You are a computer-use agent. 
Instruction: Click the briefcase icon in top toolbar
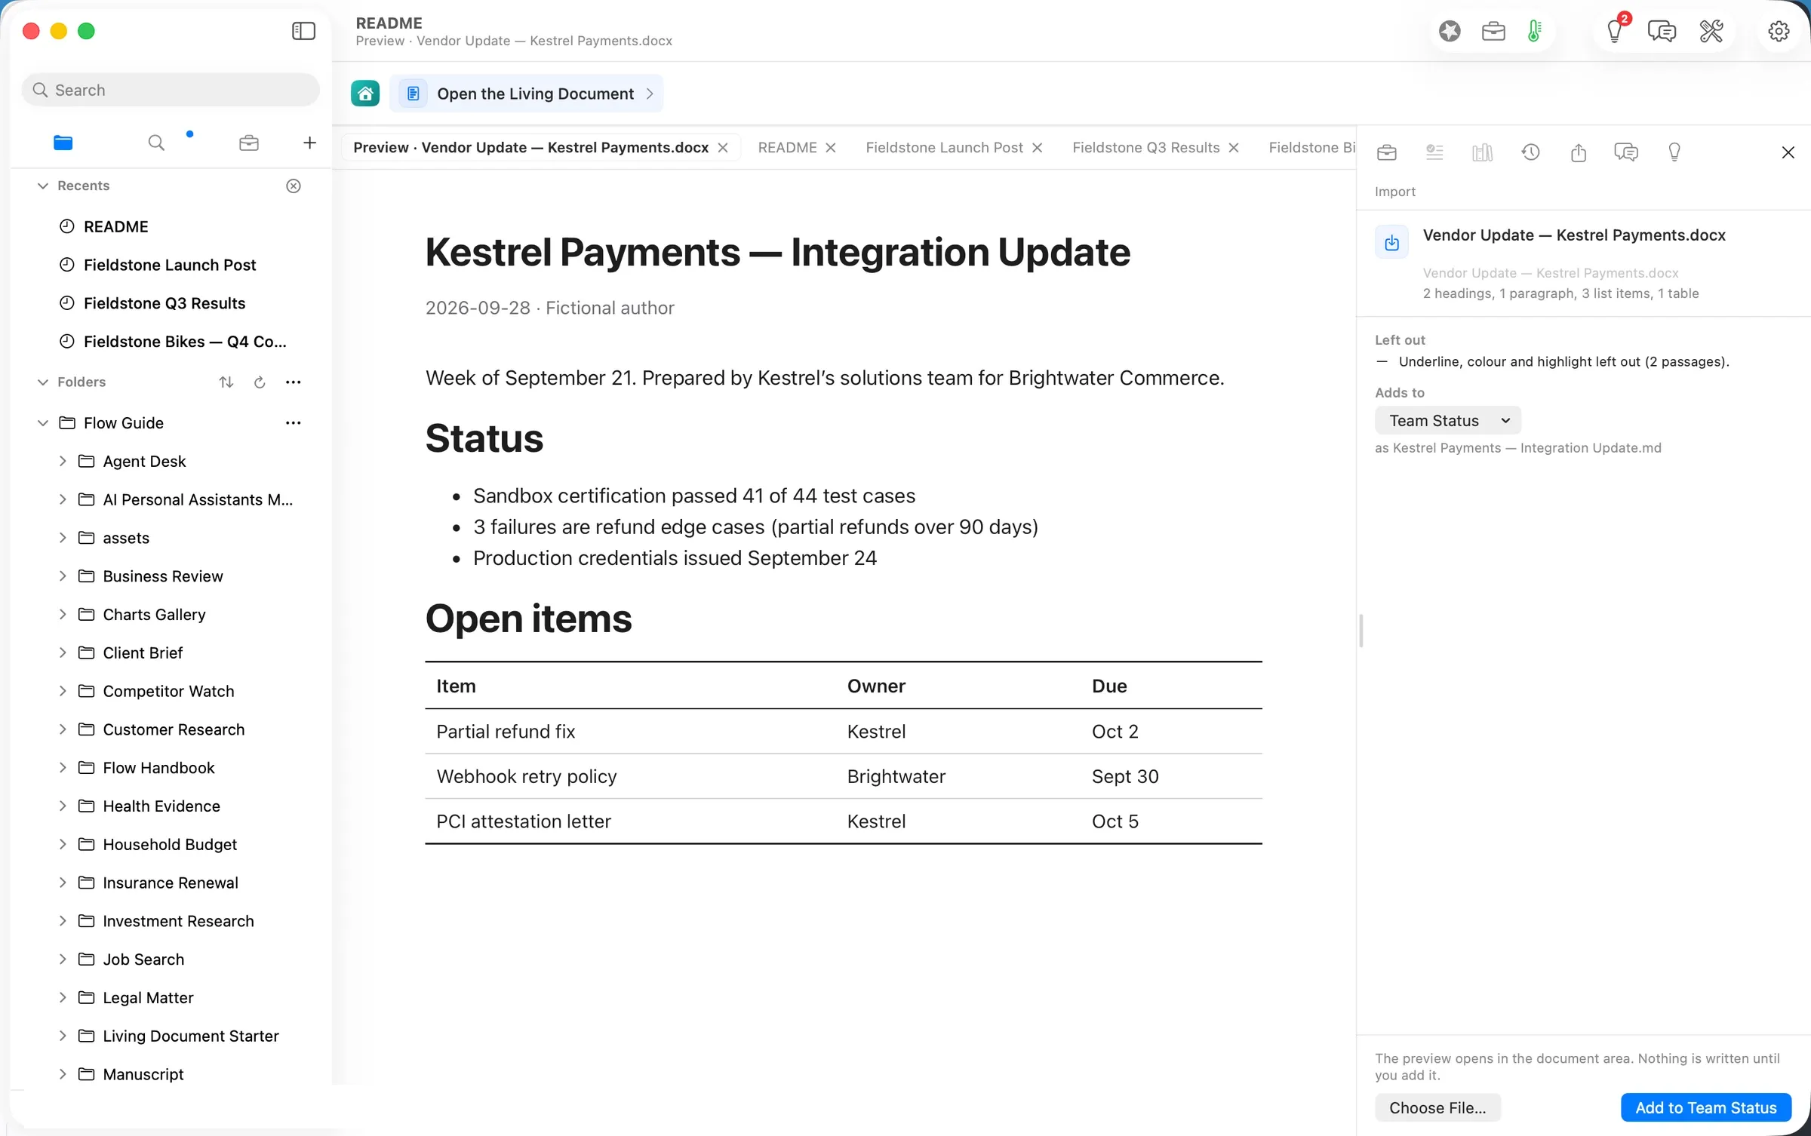pyautogui.click(x=1493, y=31)
